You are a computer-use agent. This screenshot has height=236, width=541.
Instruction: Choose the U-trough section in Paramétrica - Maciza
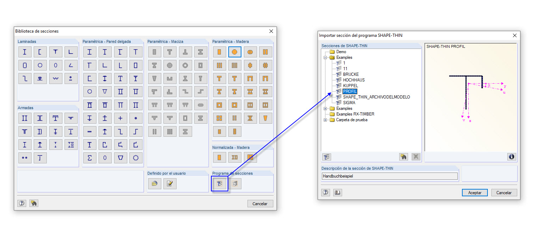point(170,78)
